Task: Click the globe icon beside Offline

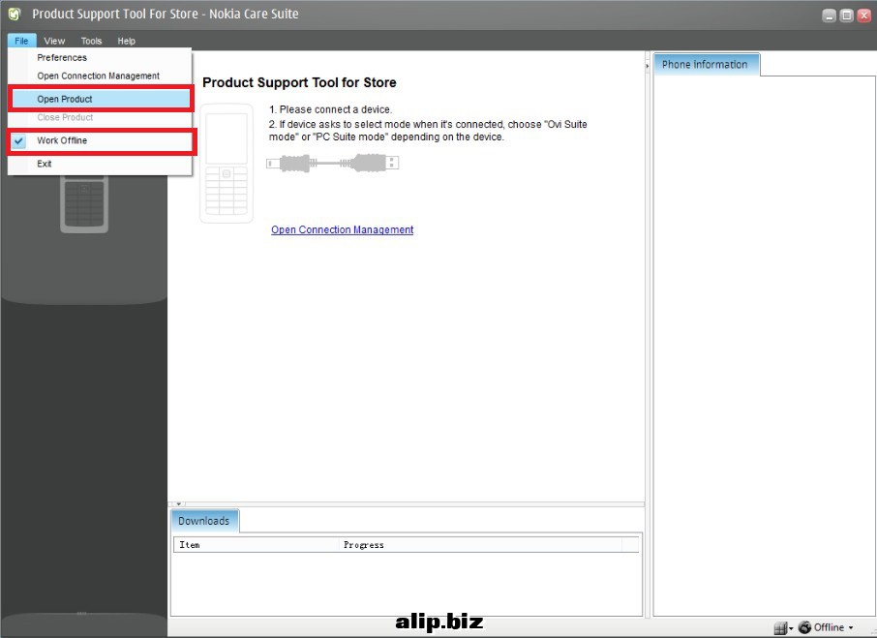Action: coord(804,627)
